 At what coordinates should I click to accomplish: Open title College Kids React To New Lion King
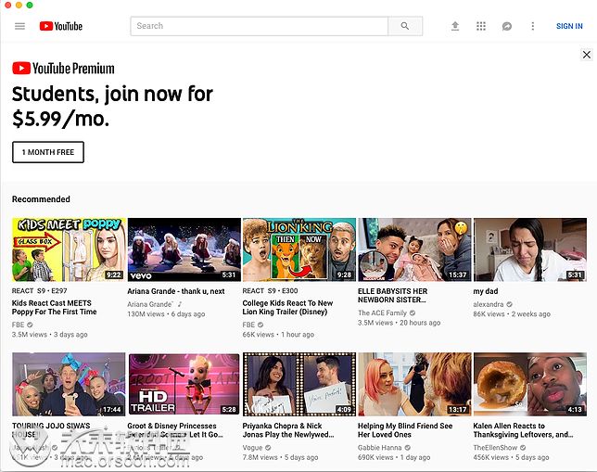tap(287, 308)
